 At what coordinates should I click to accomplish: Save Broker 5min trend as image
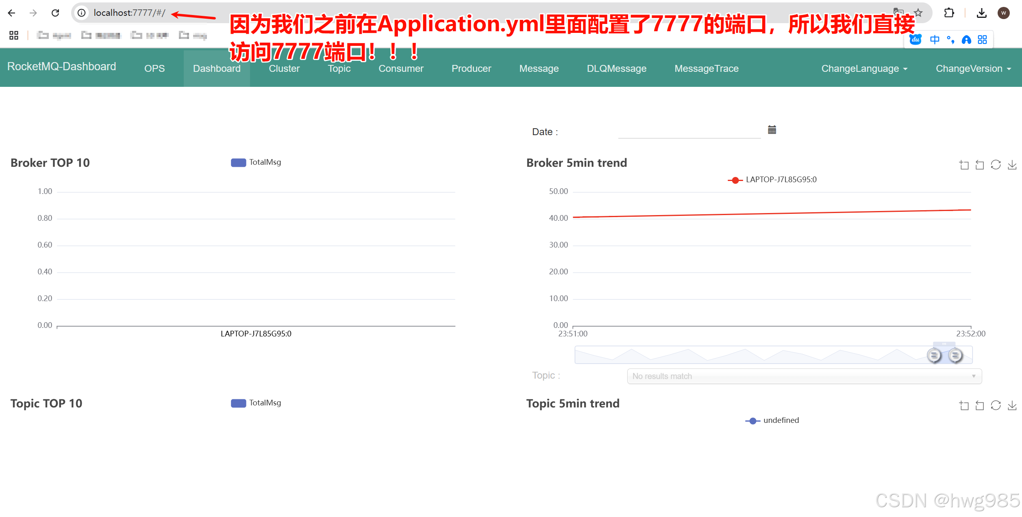(1012, 165)
